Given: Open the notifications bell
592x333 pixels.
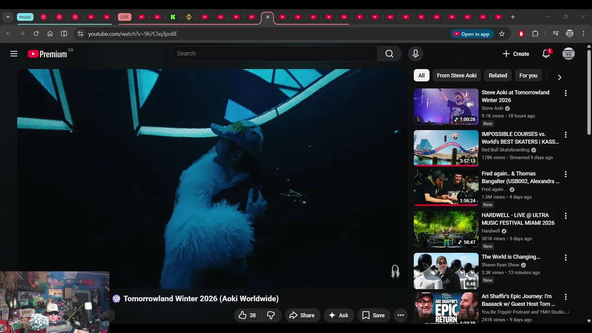Looking at the screenshot, I should click(x=546, y=54).
